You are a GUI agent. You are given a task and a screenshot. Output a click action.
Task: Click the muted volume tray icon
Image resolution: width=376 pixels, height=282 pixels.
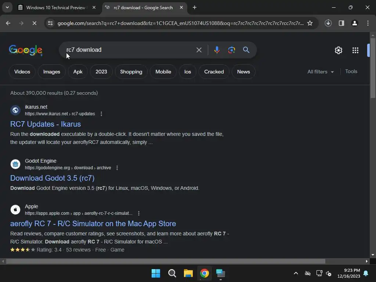pyautogui.click(x=329, y=273)
